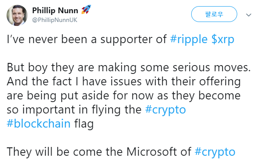Click the phrase 'But boy they are making'

[71, 67]
